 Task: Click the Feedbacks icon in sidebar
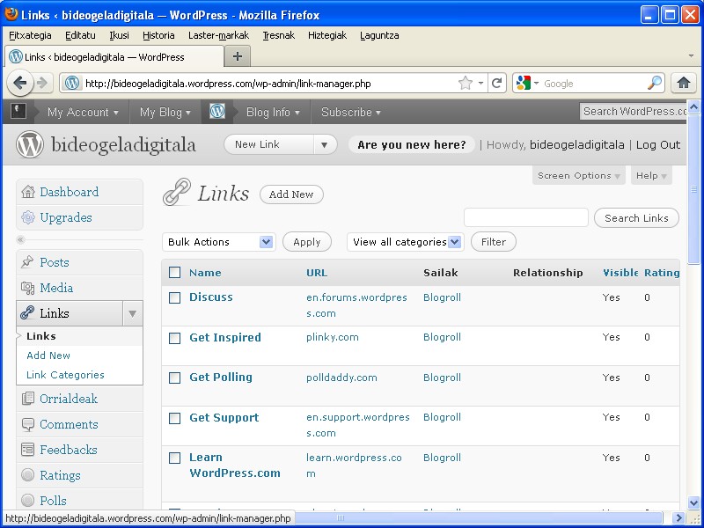(28, 450)
